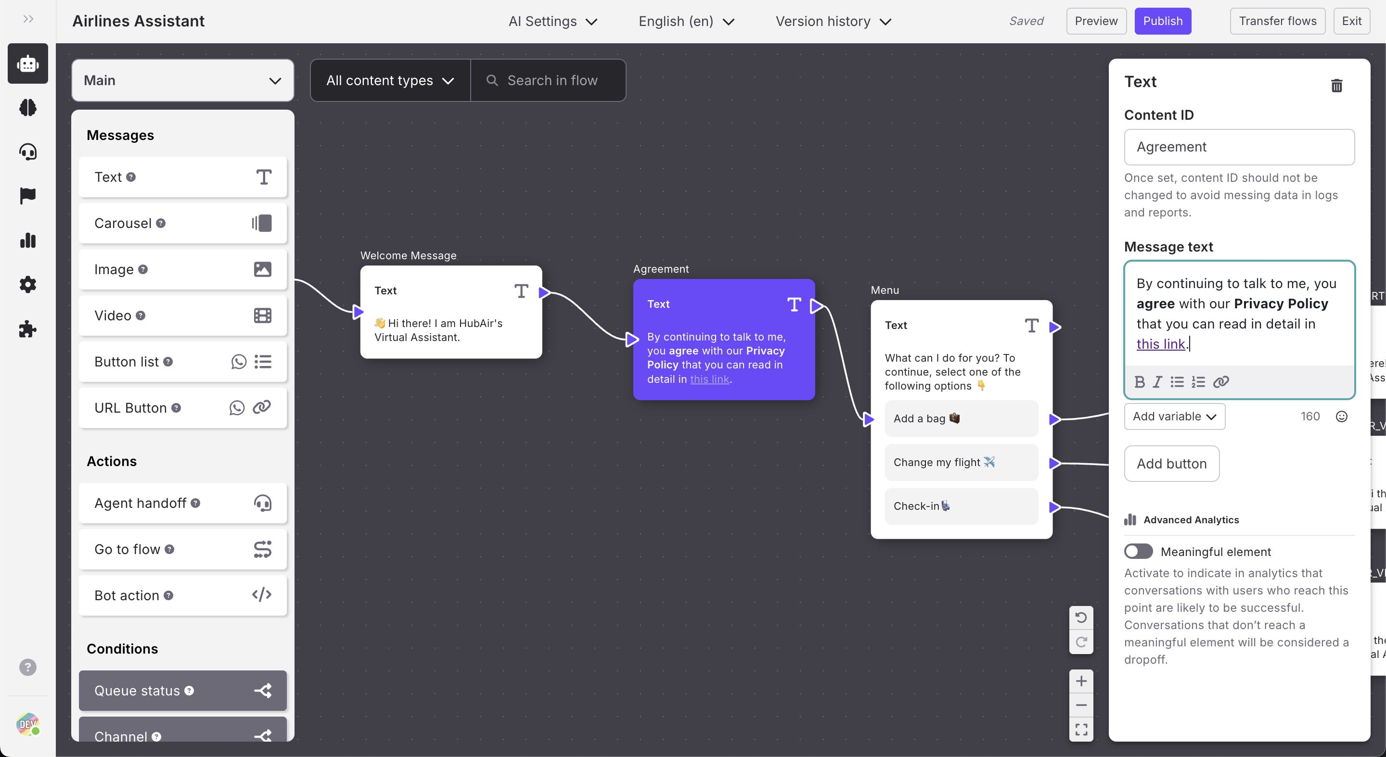Open the Add variable dropdown
Viewport: 1386px width, 757px height.
pos(1174,416)
